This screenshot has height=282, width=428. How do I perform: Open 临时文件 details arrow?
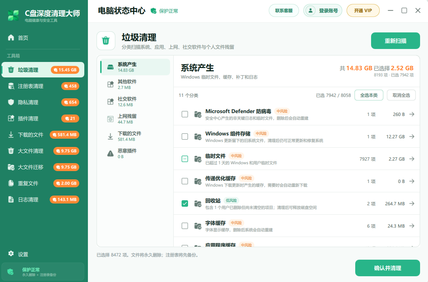[x=412, y=159]
